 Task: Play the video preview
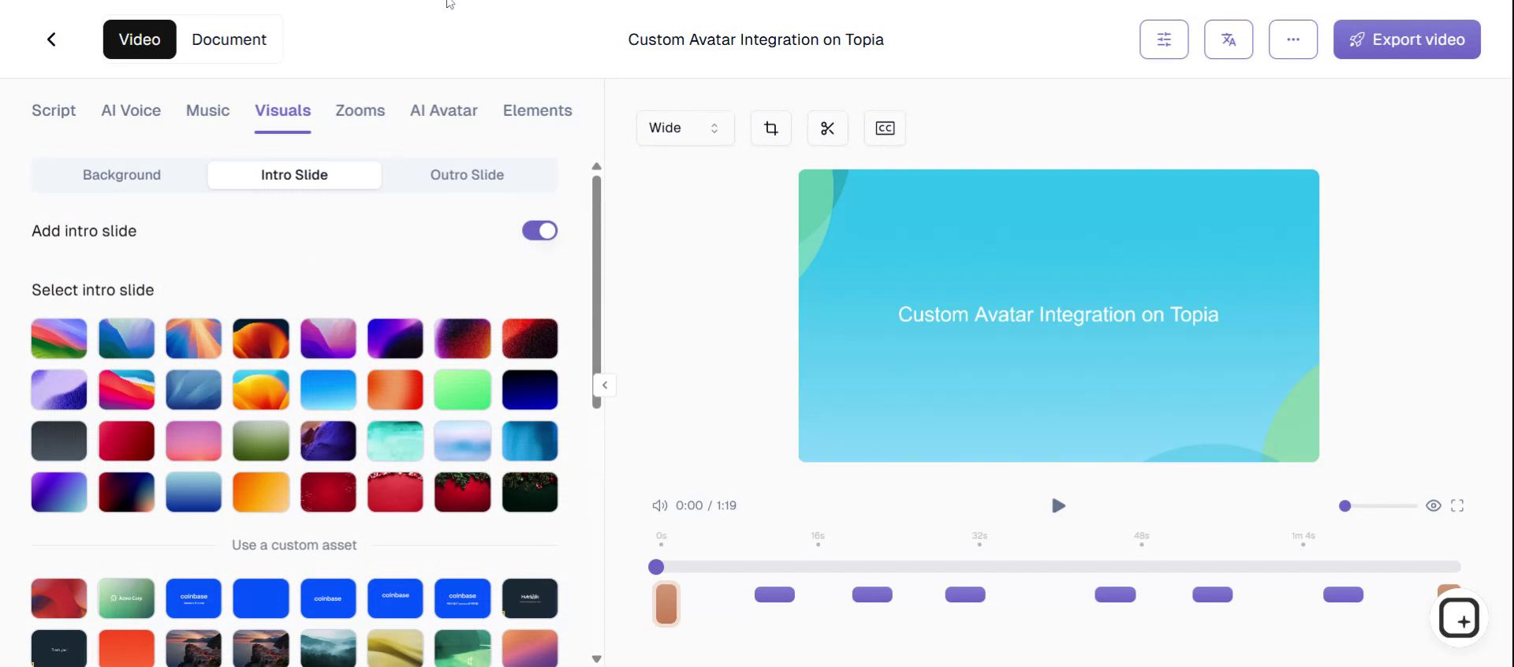click(x=1058, y=505)
